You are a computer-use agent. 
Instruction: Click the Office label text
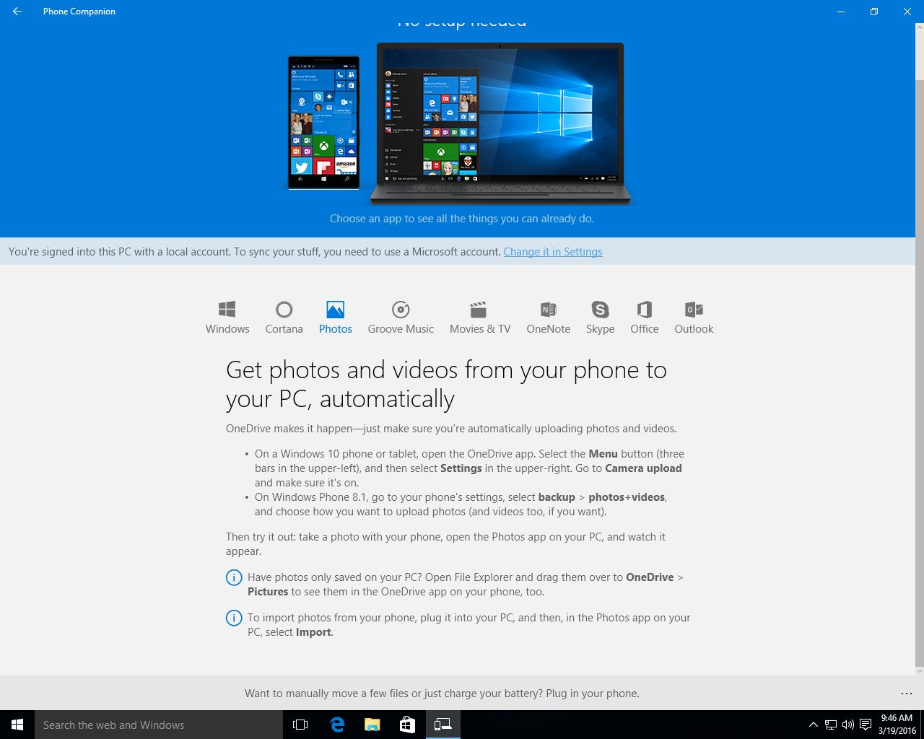tap(644, 329)
